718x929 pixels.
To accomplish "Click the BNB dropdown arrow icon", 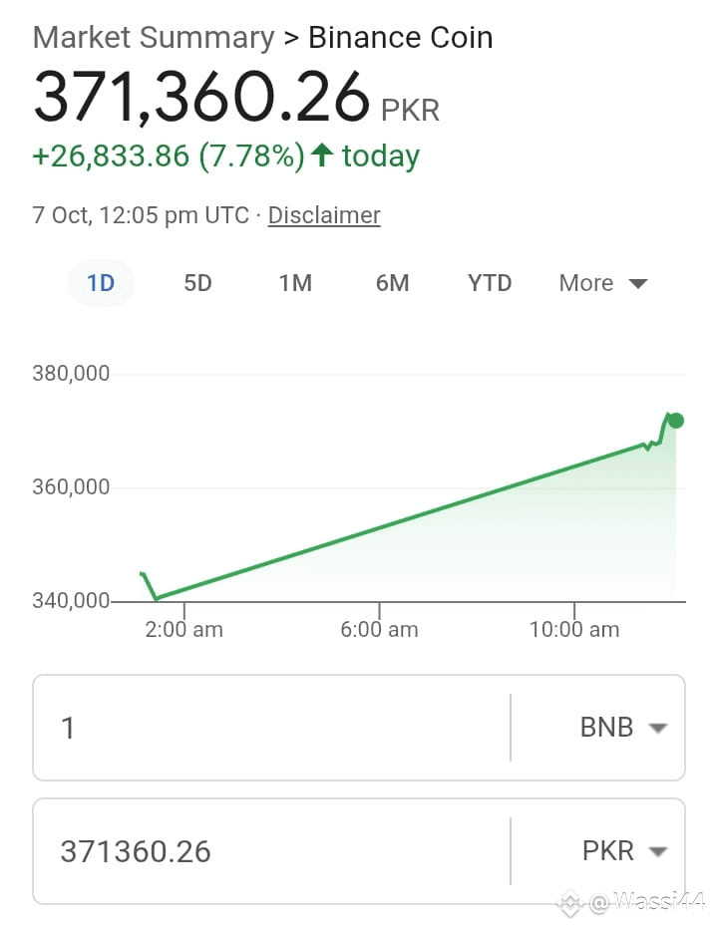I will [x=658, y=728].
